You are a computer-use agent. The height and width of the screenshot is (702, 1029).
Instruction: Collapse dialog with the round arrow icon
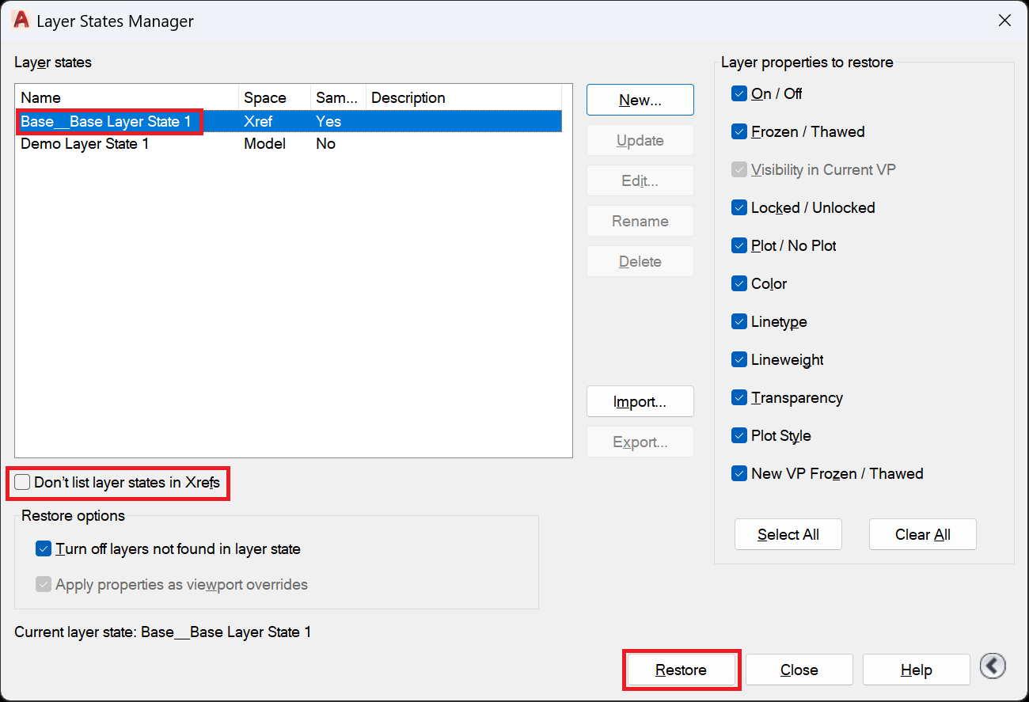[x=993, y=666]
